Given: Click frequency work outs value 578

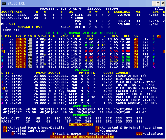Looking at the screenshot, I should coord(139,118).
